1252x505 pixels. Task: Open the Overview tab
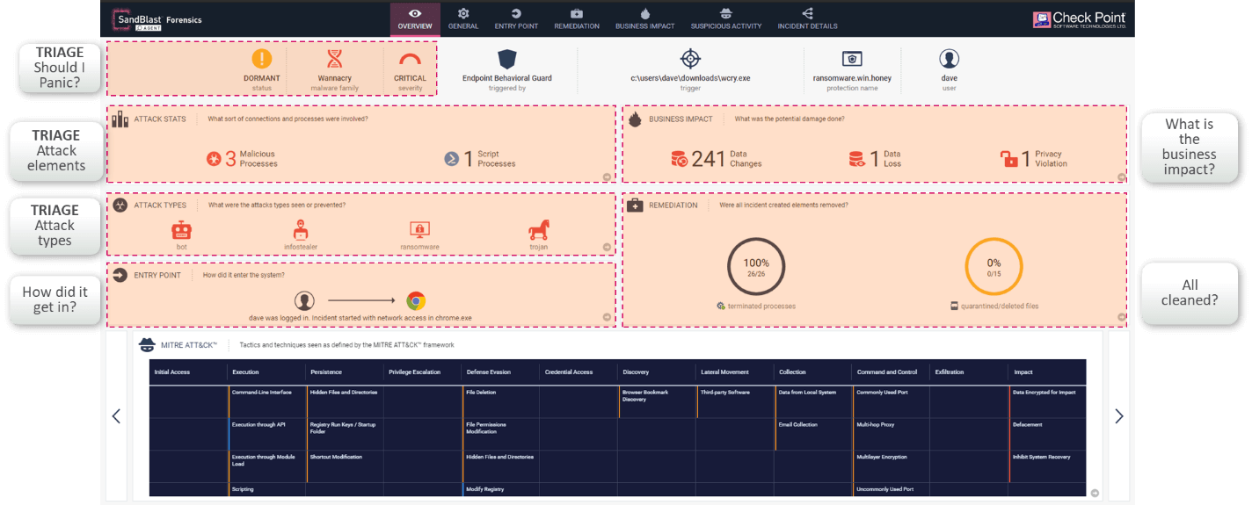415,18
